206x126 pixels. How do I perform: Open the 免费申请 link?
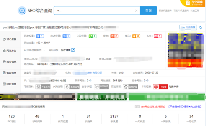pos(173,87)
